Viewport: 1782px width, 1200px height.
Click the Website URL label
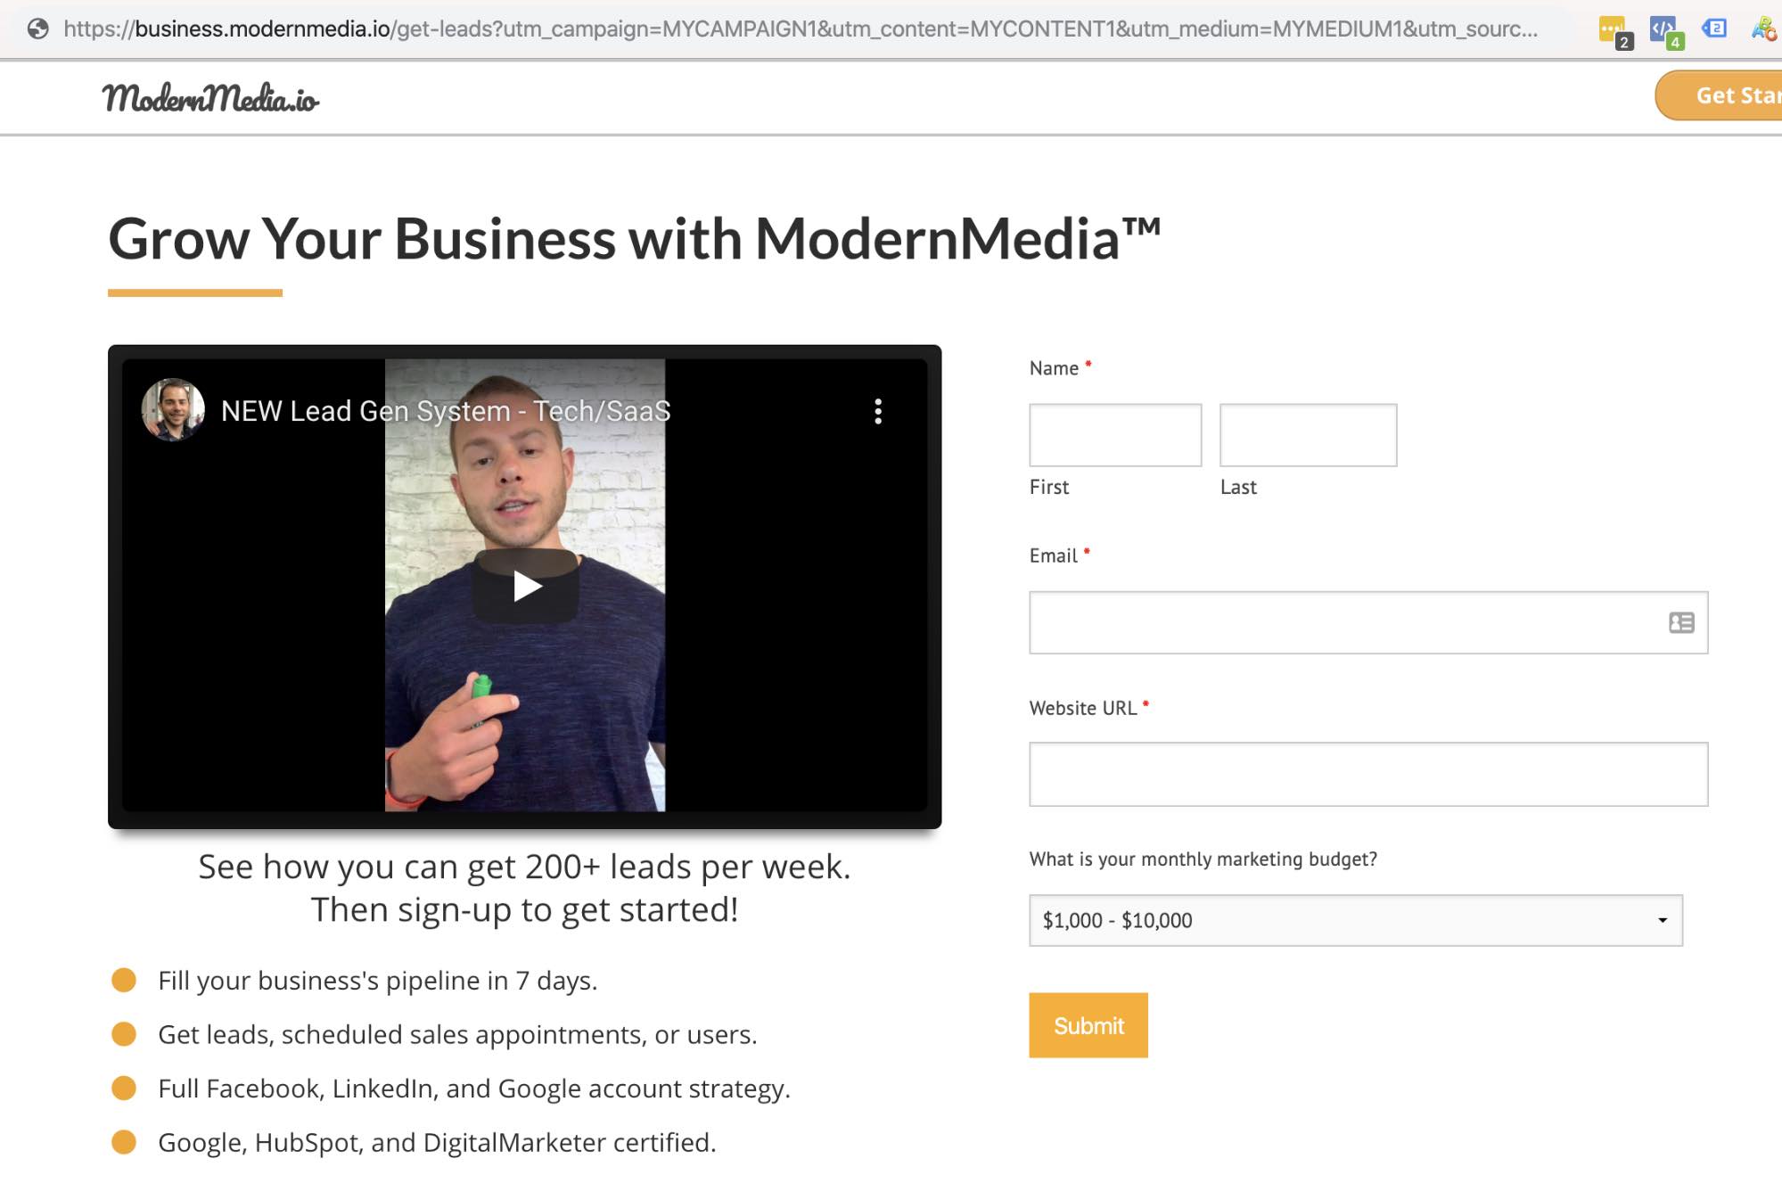coord(1082,708)
